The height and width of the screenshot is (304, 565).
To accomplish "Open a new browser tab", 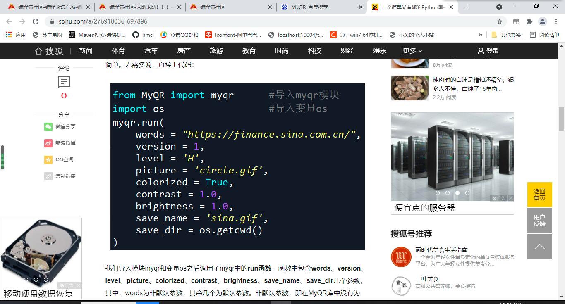I will click(467, 7).
